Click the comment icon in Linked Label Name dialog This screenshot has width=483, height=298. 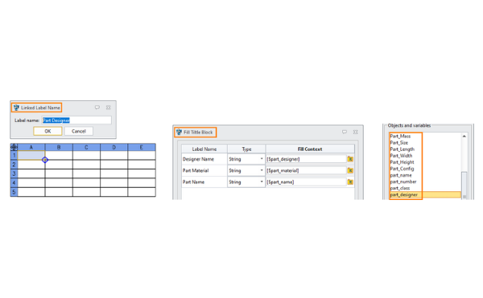(97, 108)
